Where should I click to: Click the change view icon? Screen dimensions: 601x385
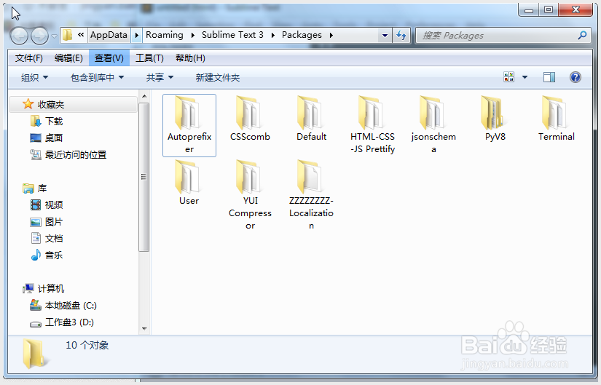pos(509,77)
